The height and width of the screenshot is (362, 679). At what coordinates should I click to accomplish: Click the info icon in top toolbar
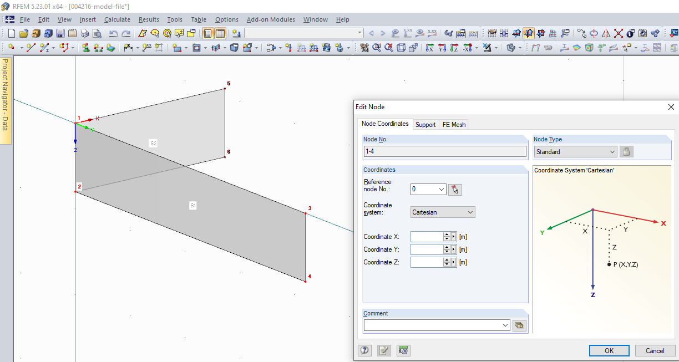(x=630, y=33)
